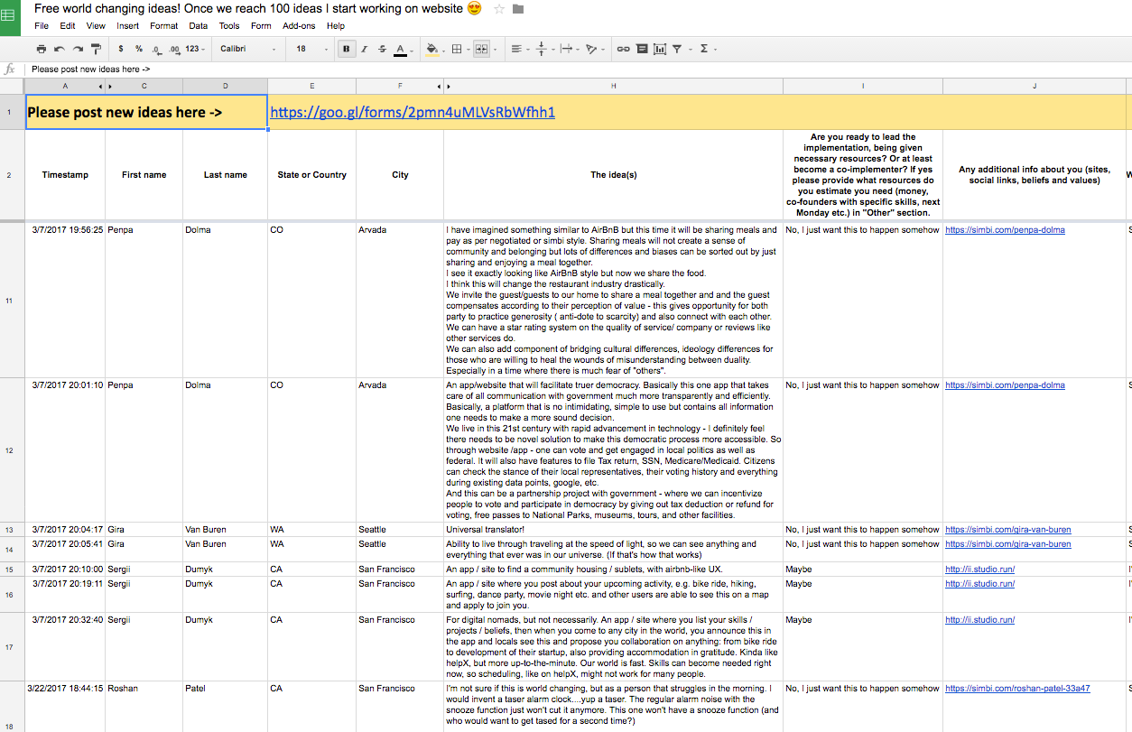Image resolution: width=1132 pixels, height=732 pixels.
Task: Click the 'The idea(s)' header cell
Action: [613, 175]
